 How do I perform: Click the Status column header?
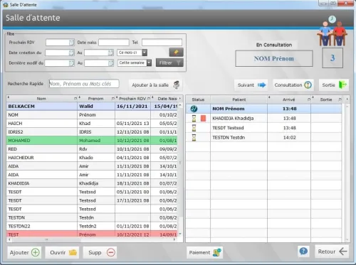198,99
